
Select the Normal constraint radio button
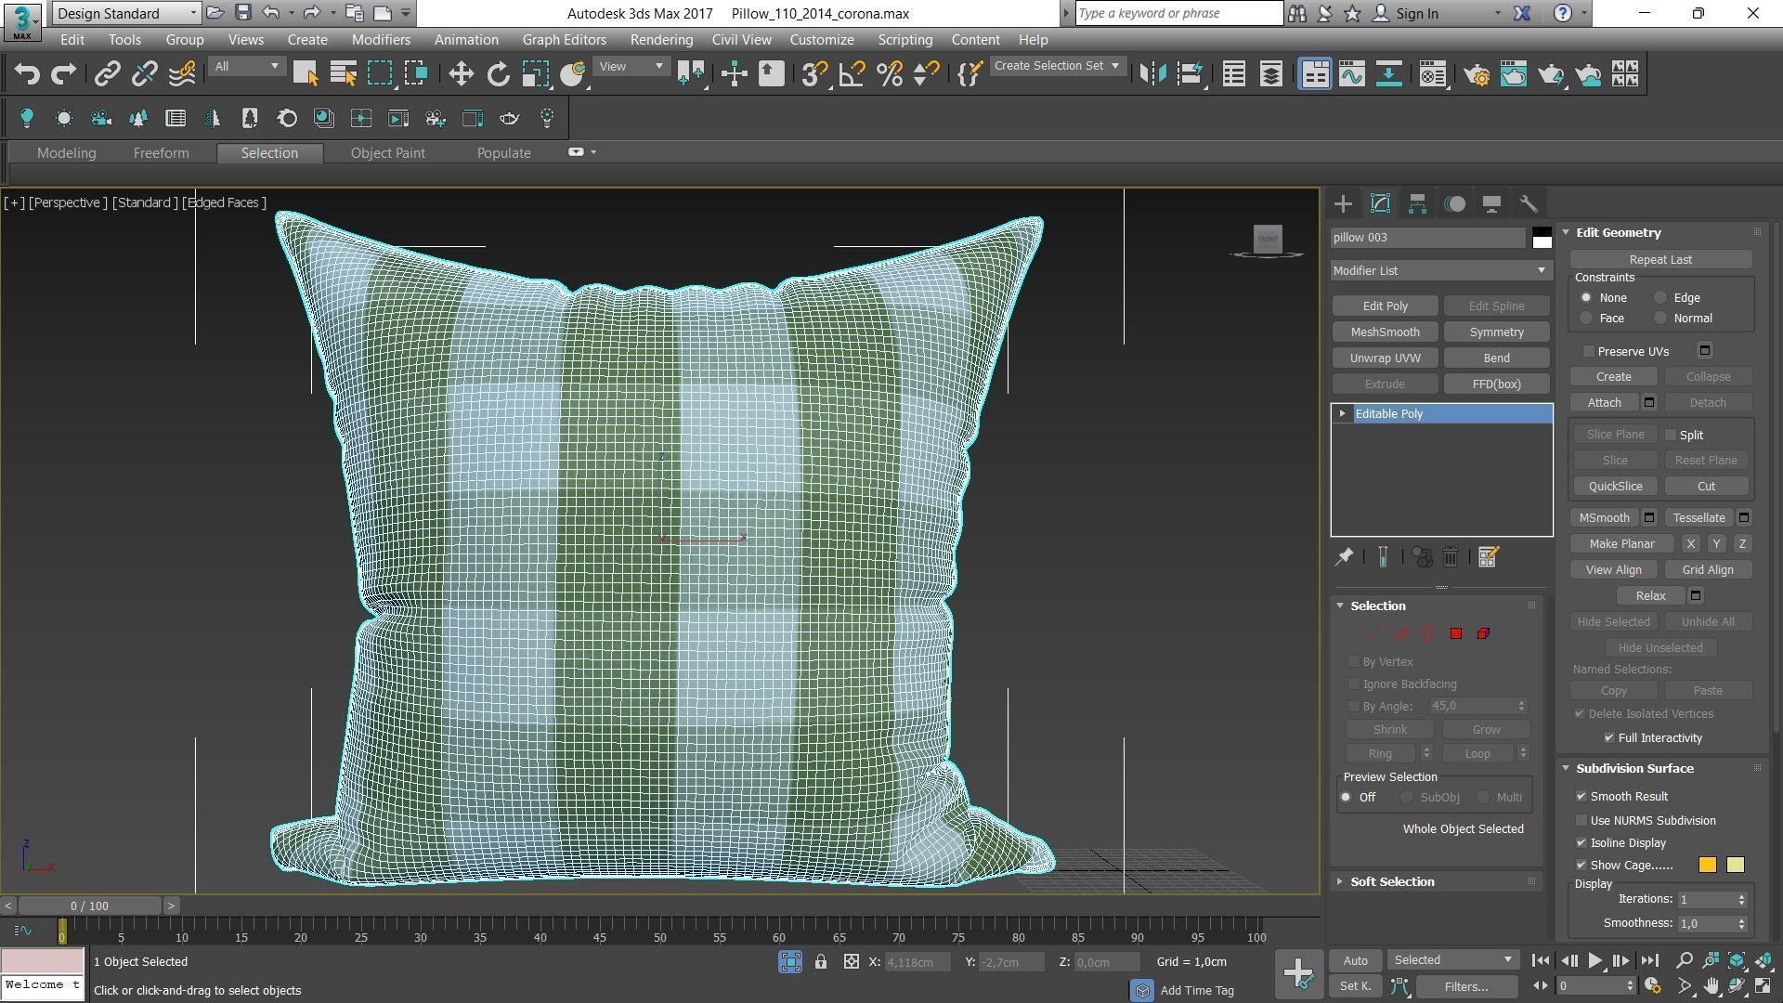click(1660, 318)
